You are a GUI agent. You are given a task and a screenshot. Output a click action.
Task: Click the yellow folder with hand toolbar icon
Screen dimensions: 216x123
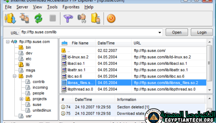[x=95, y=19]
